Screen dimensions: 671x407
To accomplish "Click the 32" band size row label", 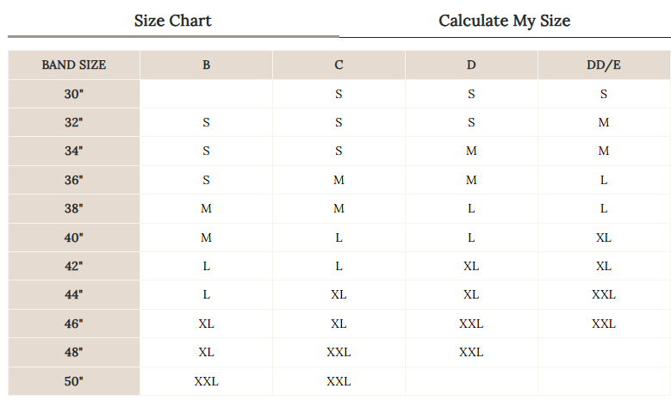I will click(x=74, y=122).
